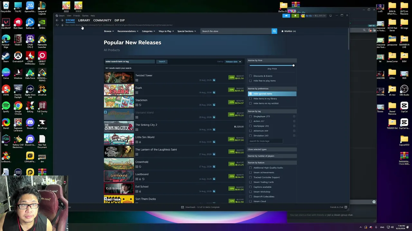Open the Downloads status icon
Screen dimensions: 412x231
183,207
